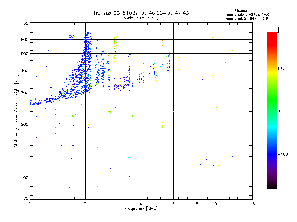Click the colorbar tick label '-100'

[283, 154]
